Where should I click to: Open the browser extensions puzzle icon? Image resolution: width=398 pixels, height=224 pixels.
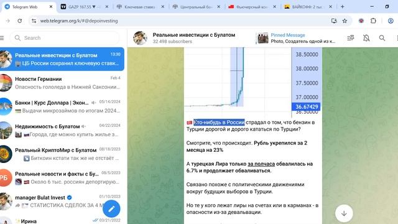pos(373,21)
